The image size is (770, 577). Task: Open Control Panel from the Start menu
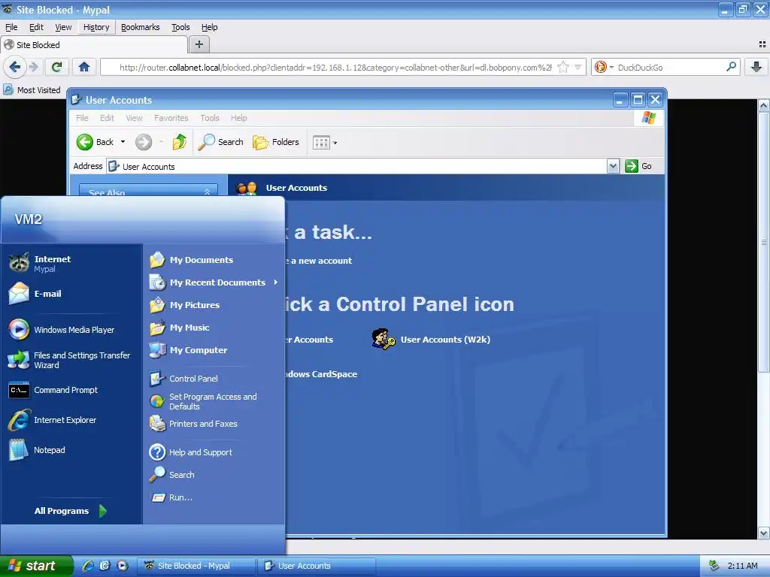click(x=184, y=379)
